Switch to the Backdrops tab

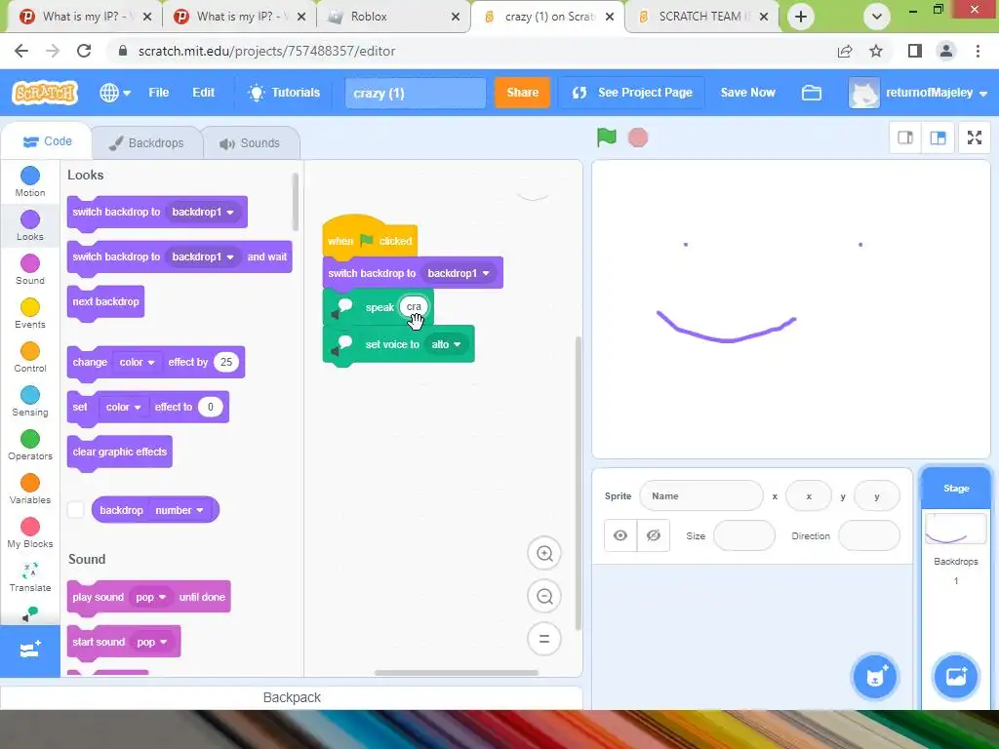coord(146,142)
